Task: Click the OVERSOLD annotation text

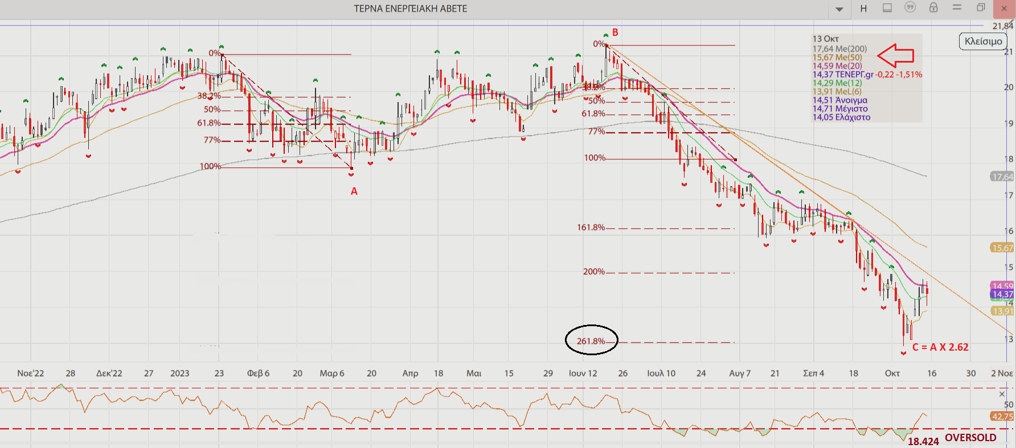Action: coord(970,438)
